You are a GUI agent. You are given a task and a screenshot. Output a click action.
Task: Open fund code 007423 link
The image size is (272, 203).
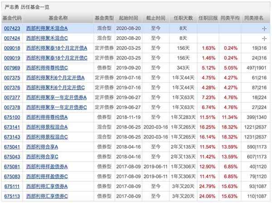[x=11, y=28]
